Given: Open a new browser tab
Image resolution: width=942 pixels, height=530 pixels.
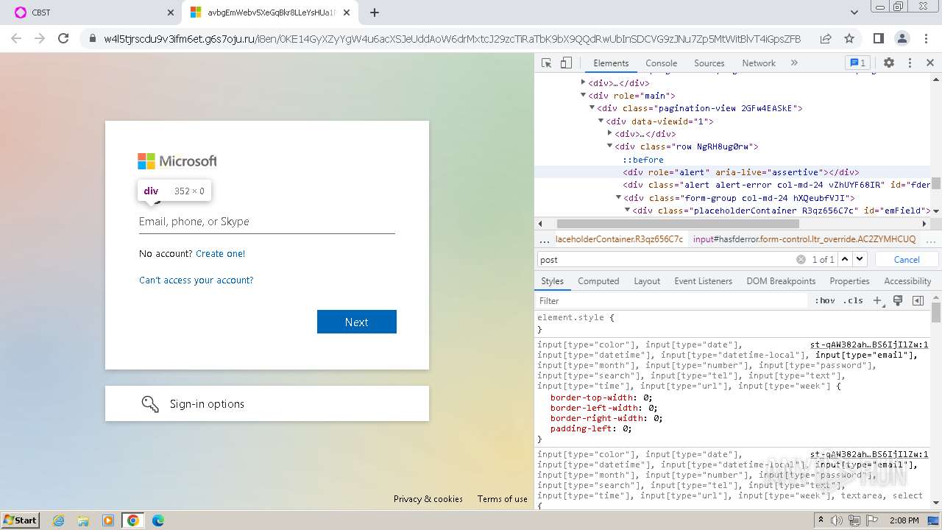Looking at the screenshot, I should pos(374,13).
